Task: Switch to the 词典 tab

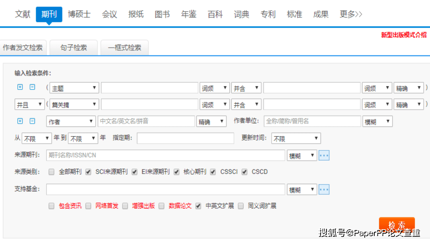Action: (242, 14)
